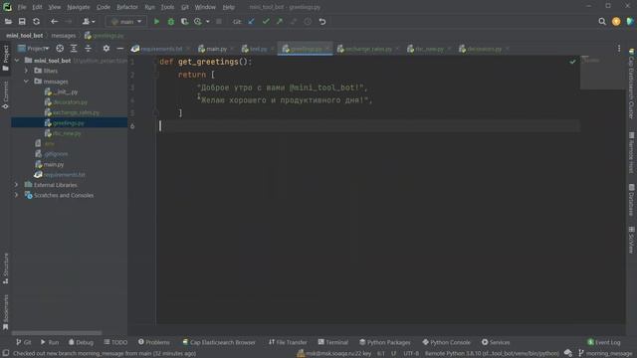Open the Refactor menu
The image size is (637, 358).
tap(127, 7)
